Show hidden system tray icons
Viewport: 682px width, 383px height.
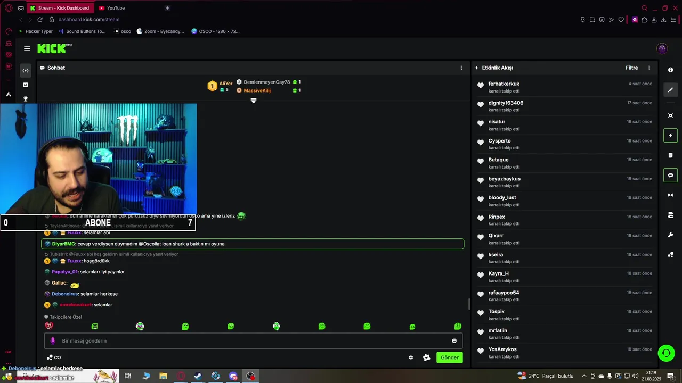(x=584, y=376)
